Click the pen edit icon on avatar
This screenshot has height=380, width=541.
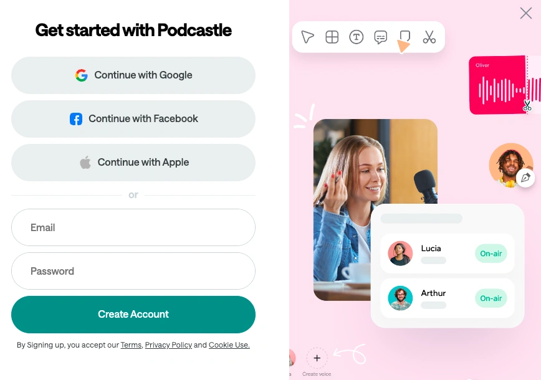pos(525,178)
